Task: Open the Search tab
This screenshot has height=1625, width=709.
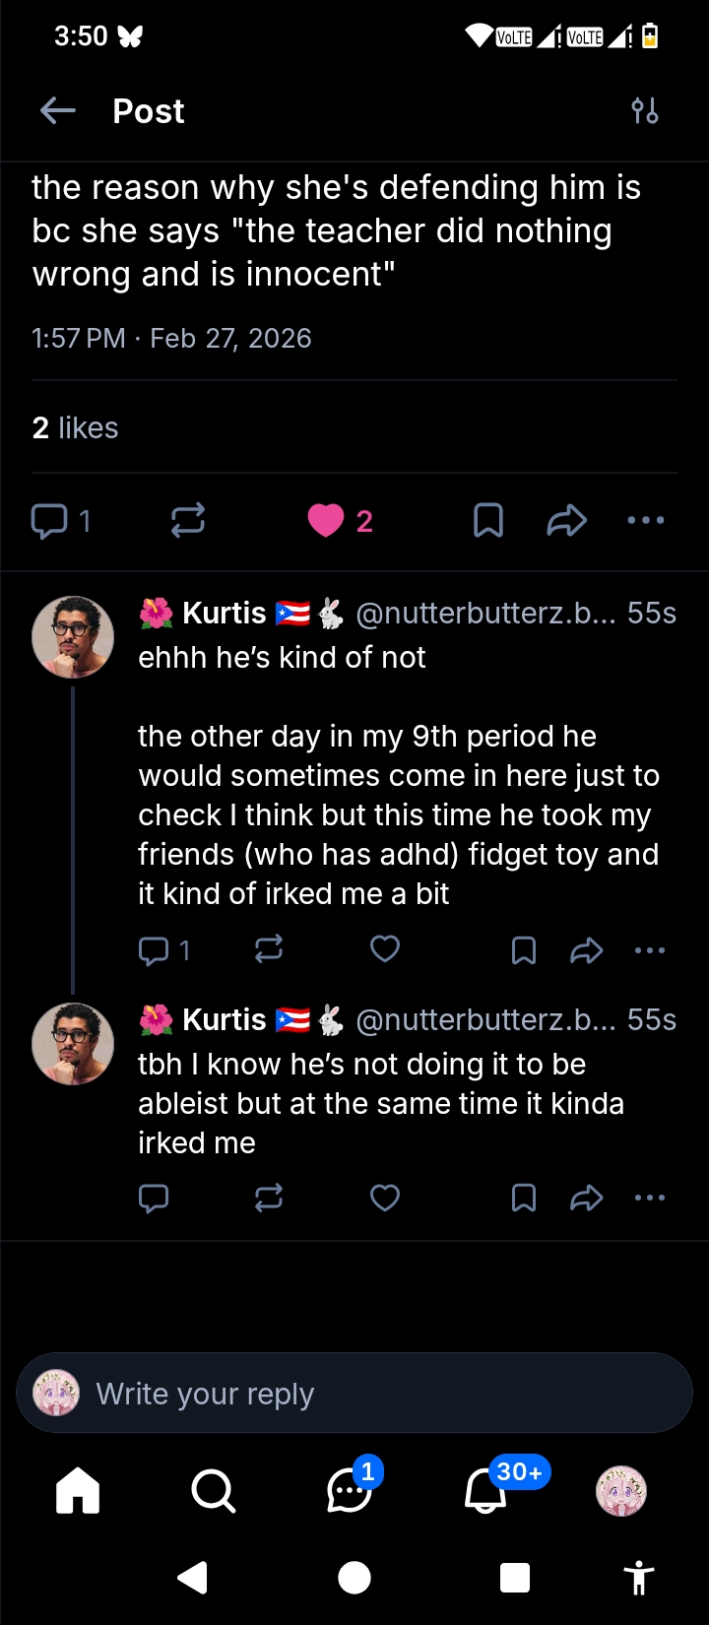Action: pos(213,1490)
